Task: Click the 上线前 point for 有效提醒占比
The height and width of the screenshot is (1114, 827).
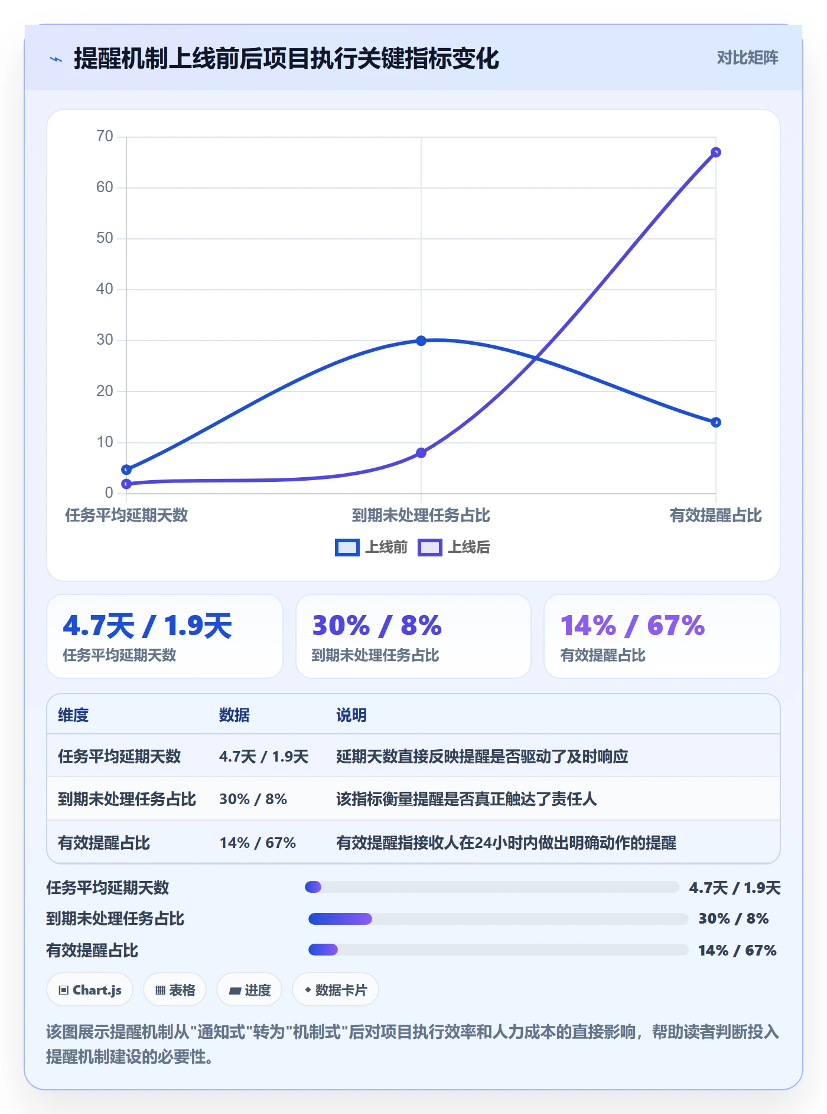Action: (x=715, y=422)
